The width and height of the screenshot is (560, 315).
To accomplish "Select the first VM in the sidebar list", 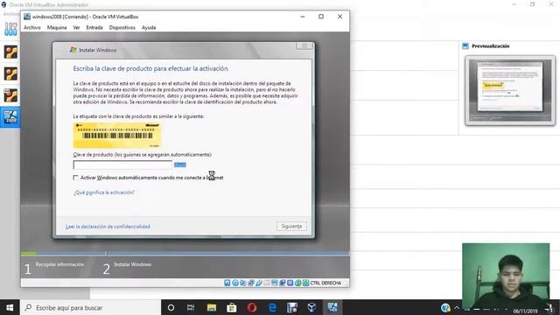I will point(10,52).
